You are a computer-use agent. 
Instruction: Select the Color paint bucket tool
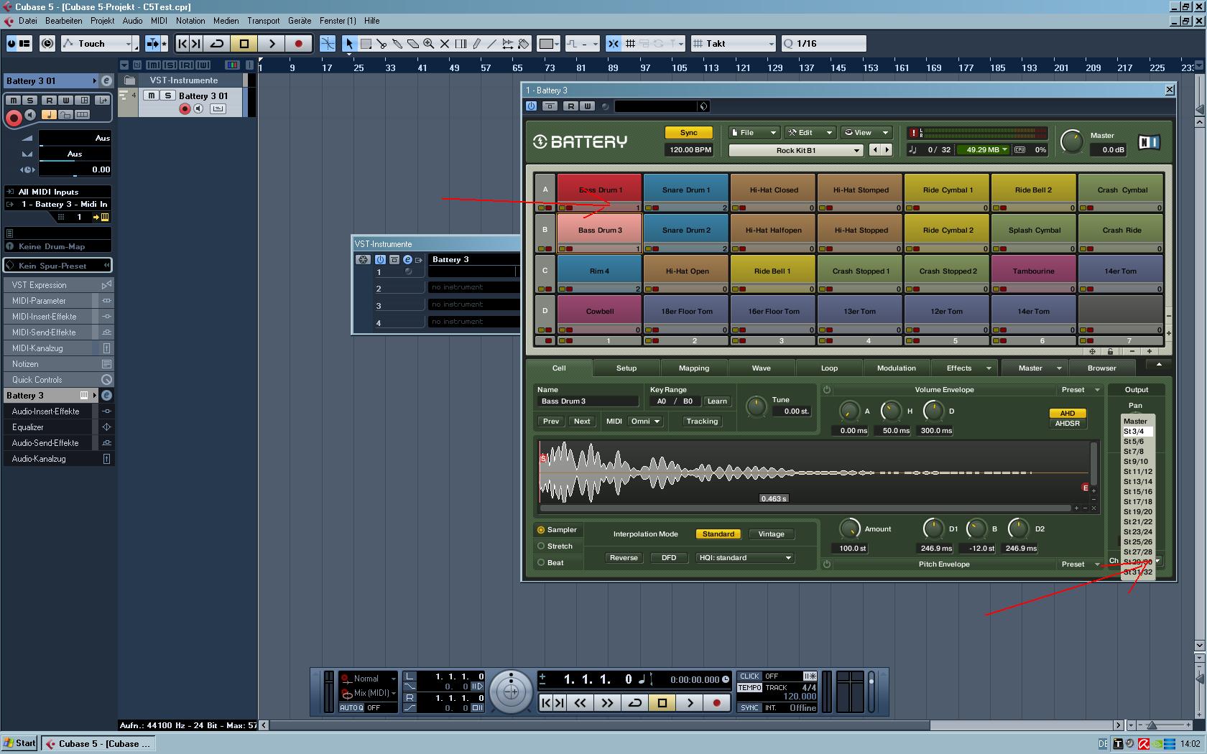pos(524,44)
